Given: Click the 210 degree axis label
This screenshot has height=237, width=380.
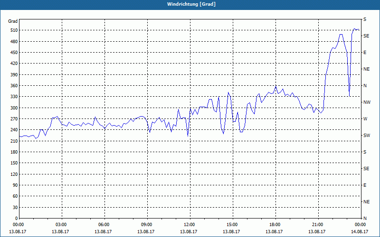Looking at the screenshot, I should (14, 141).
